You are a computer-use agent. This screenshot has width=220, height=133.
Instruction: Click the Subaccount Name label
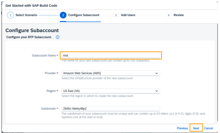tap(44, 56)
